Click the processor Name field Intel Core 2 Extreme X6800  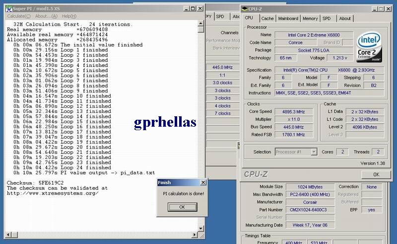tap(314, 35)
